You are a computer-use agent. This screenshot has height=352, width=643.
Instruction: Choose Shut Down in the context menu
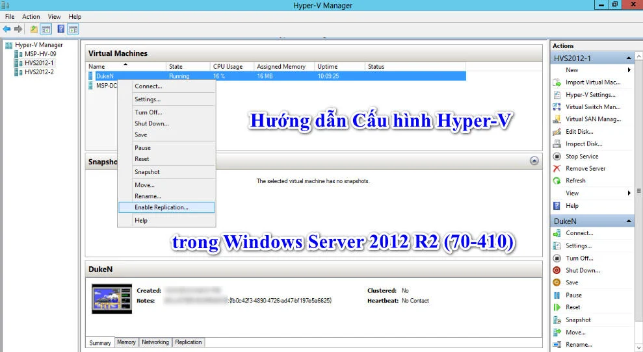point(166,123)
